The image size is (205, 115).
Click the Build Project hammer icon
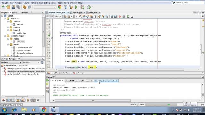click(x=66, y=7)
